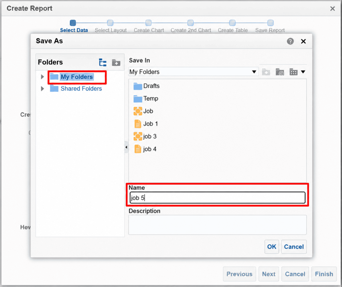The image size is (342, 287).
Task: Jump to Select Layout step
Action: pos(111,27)
